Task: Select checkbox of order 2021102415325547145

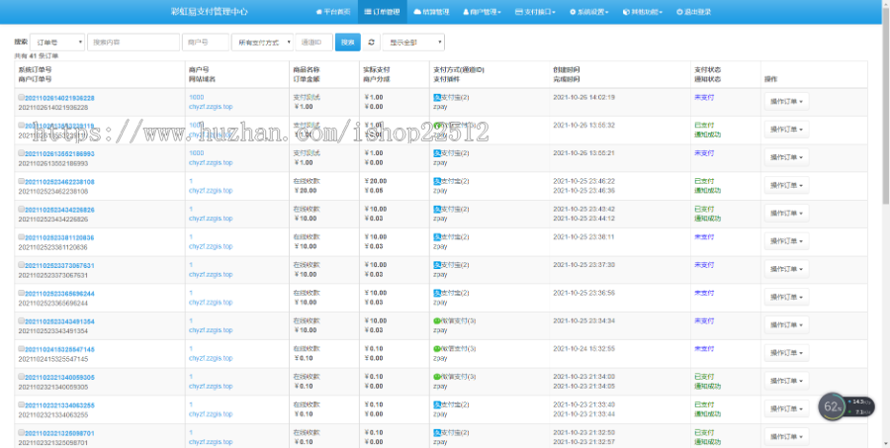Action: 22,349
